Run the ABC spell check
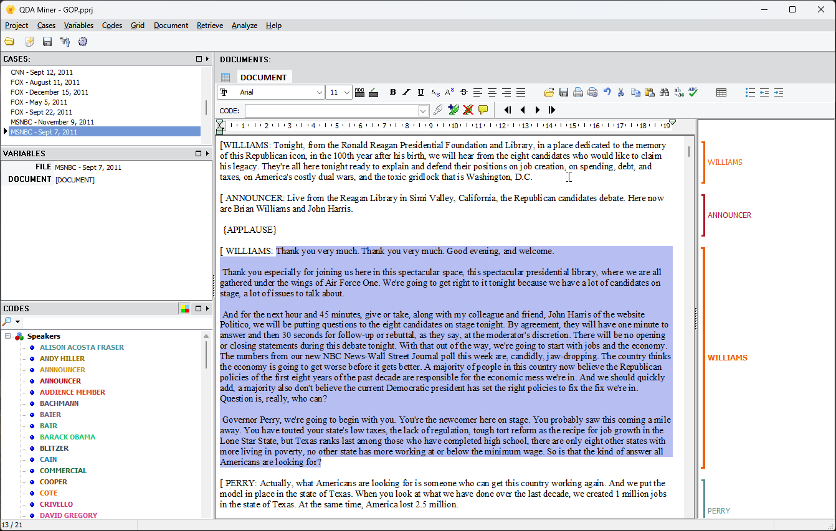This screenshot has width=836, height=531. [693, 92]
